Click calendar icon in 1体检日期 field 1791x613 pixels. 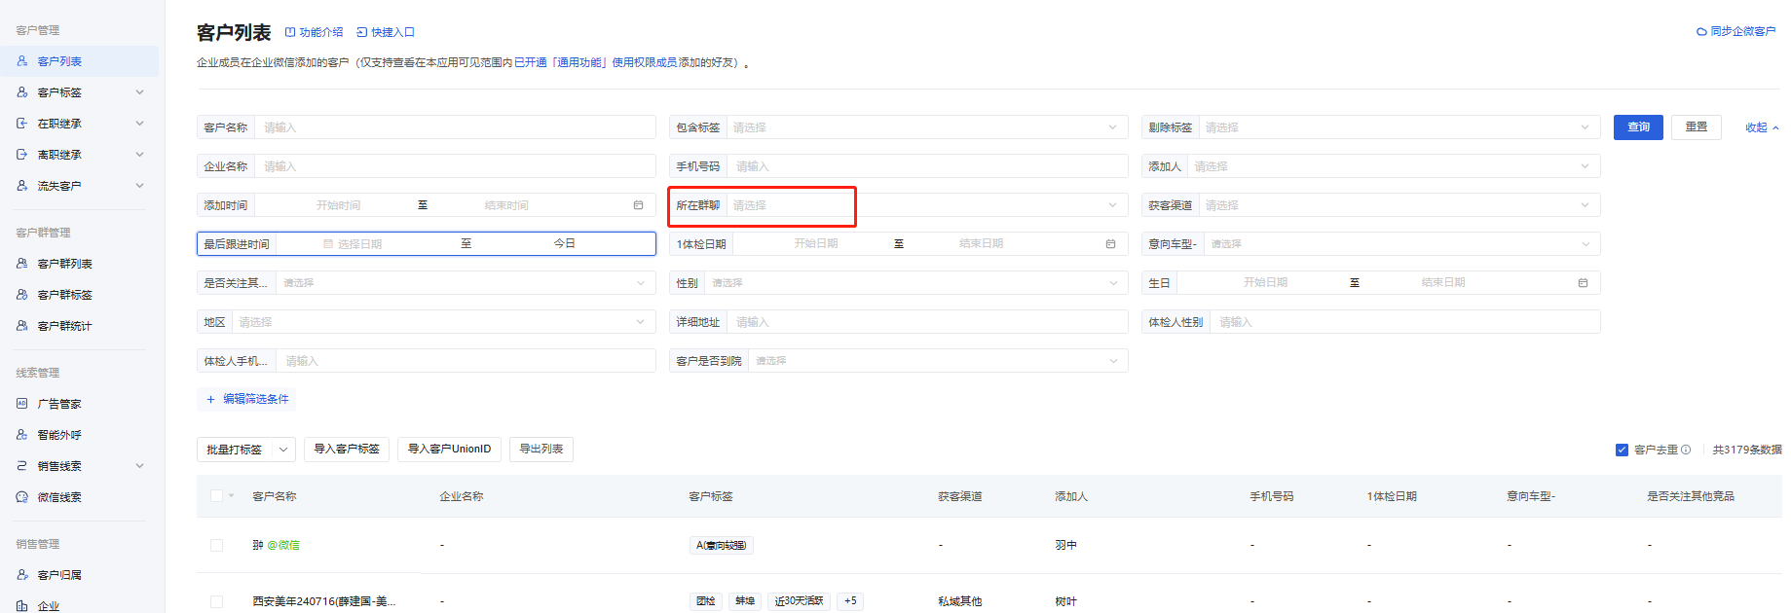coord(1111,244)
